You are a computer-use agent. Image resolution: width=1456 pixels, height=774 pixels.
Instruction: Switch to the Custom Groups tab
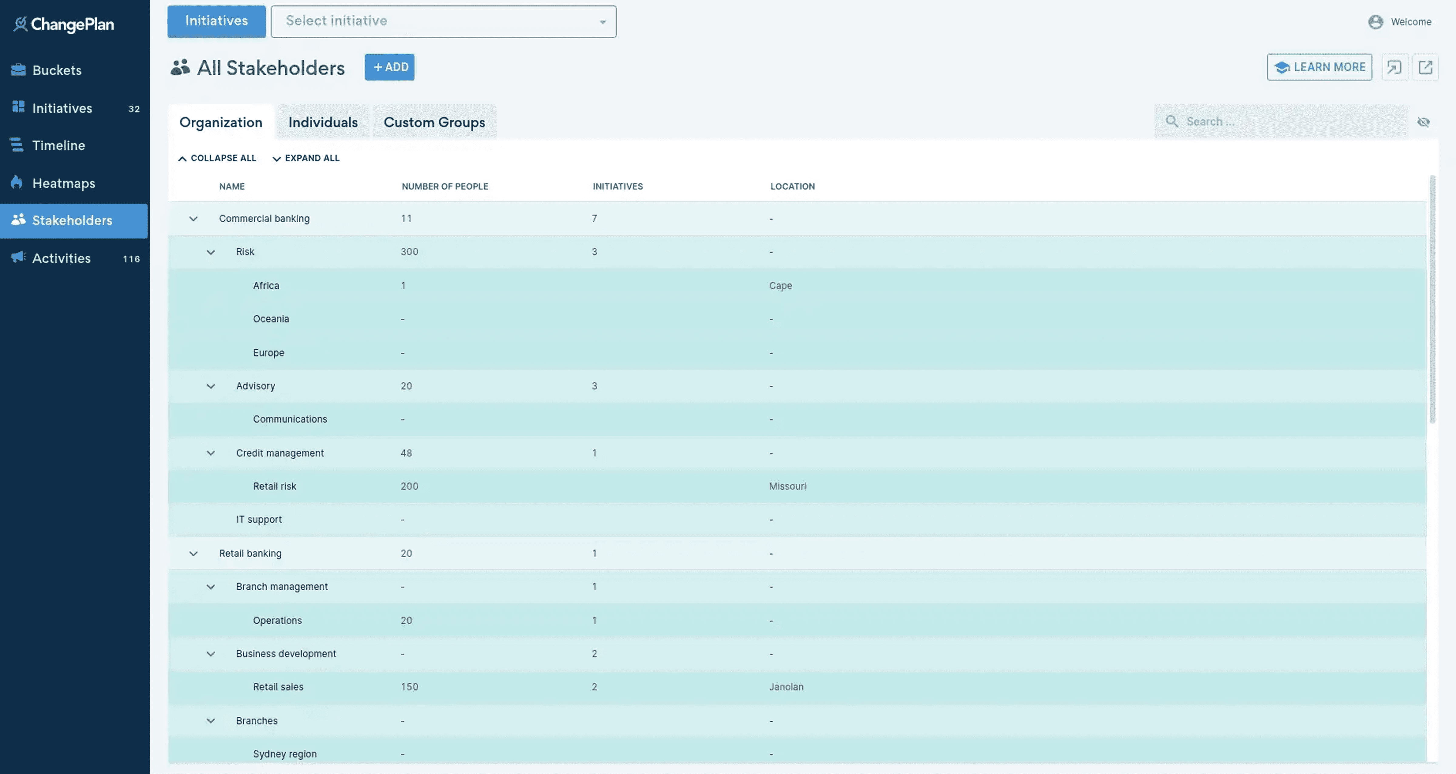click(x=434, y=122)
